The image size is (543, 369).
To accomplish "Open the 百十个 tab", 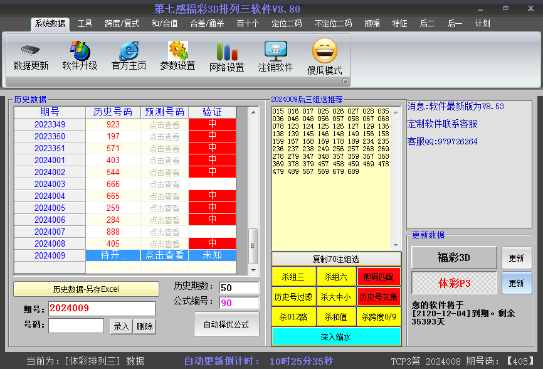I will pos(248,24).
